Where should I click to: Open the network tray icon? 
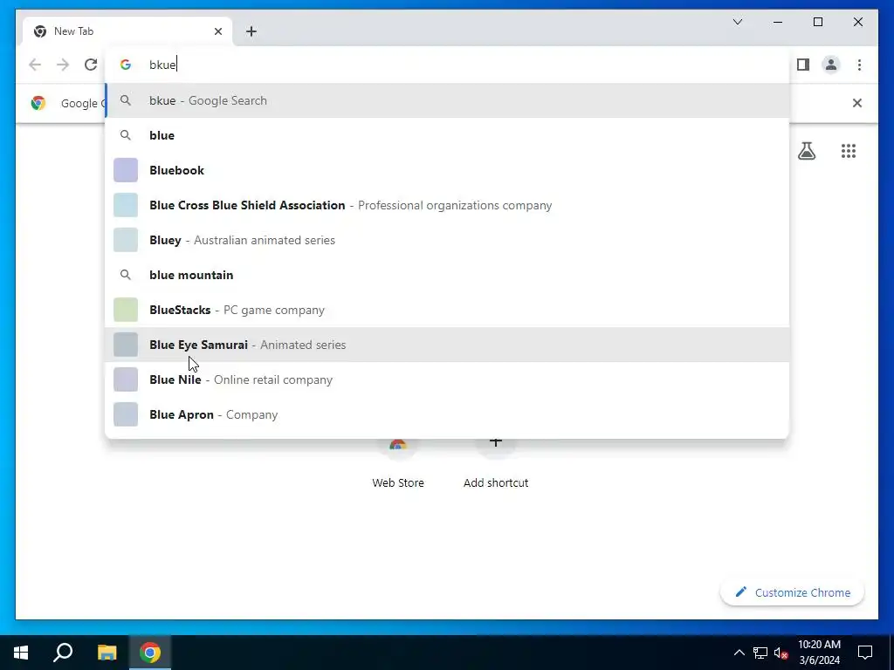point(760,653)
